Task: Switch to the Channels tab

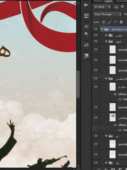Action: [x=121, y=1]
